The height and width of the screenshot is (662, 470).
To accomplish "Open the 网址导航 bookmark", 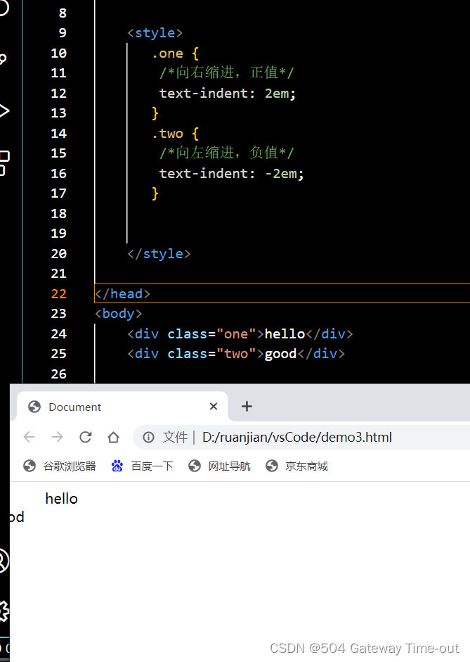I will [219, 466].
